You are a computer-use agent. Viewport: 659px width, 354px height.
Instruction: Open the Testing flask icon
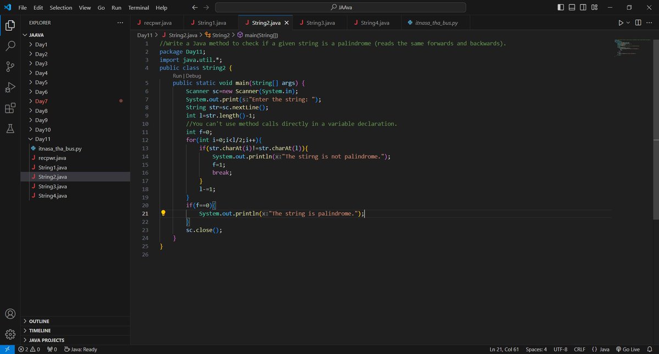pos(10,129)
